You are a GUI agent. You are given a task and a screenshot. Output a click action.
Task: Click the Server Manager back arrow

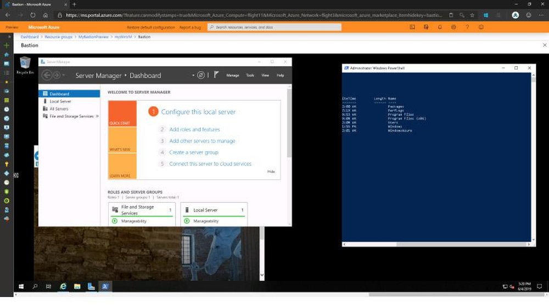click(47, 75)
